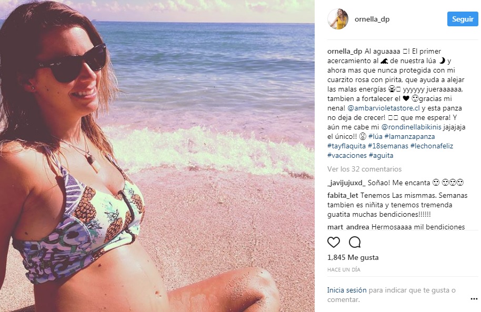Image resolution: width=481 pixels, height=312 pixels.
Task: Open the ornella_dp profile picture avatar
Action: pyautogui.click(x=338, y=19)
